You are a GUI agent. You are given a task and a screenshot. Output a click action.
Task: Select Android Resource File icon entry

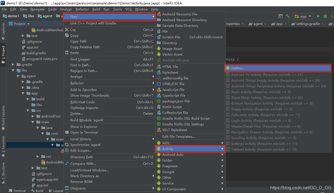point(159,14)
